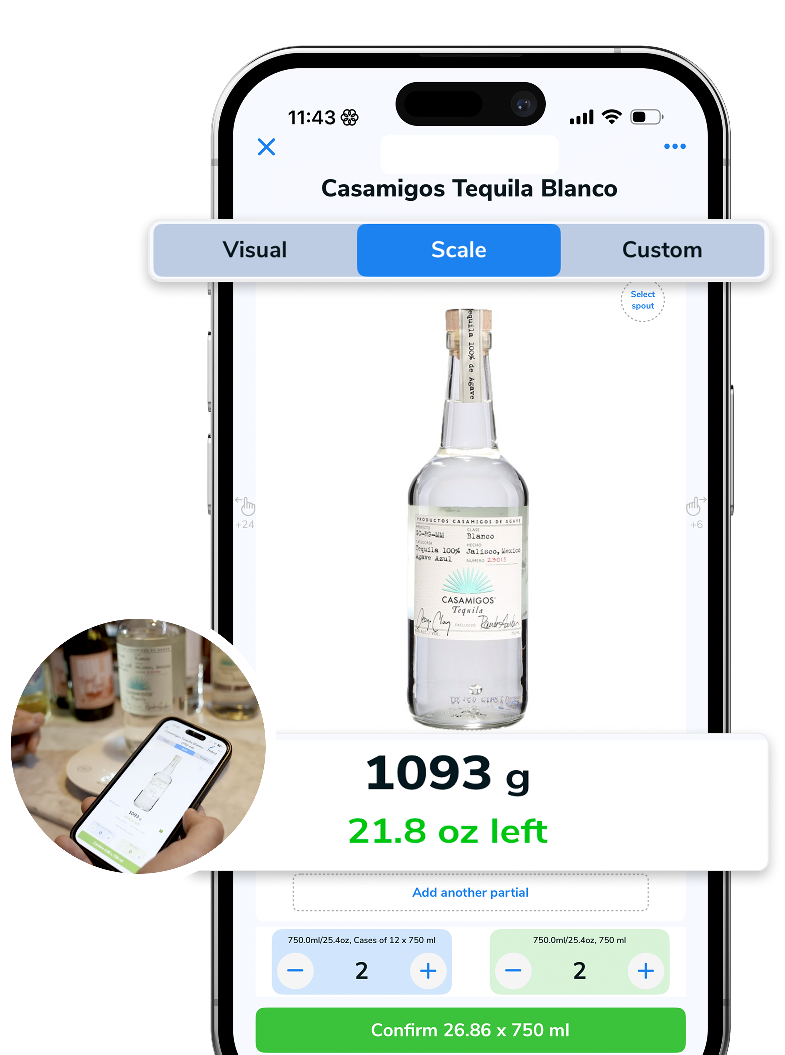Tap the battery icon in status bar
The image size is (785, 1055).
(647, 117)
